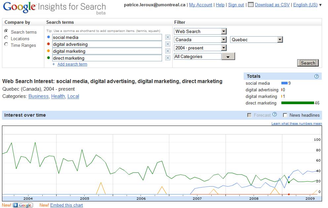Enable the News headlines checkbox
This screenshot has height=208, width=328.
pyautogui.click(x=285, y=115)
